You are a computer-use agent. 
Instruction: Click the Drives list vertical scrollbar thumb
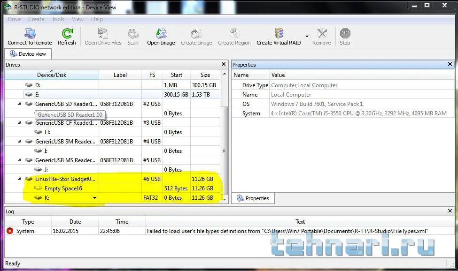(x=225, y=151)
